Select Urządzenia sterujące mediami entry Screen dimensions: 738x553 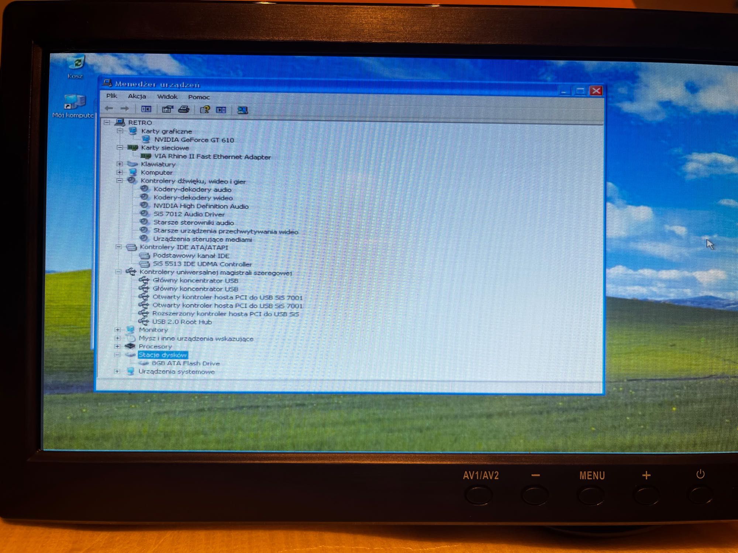click(x=203, y=239)
